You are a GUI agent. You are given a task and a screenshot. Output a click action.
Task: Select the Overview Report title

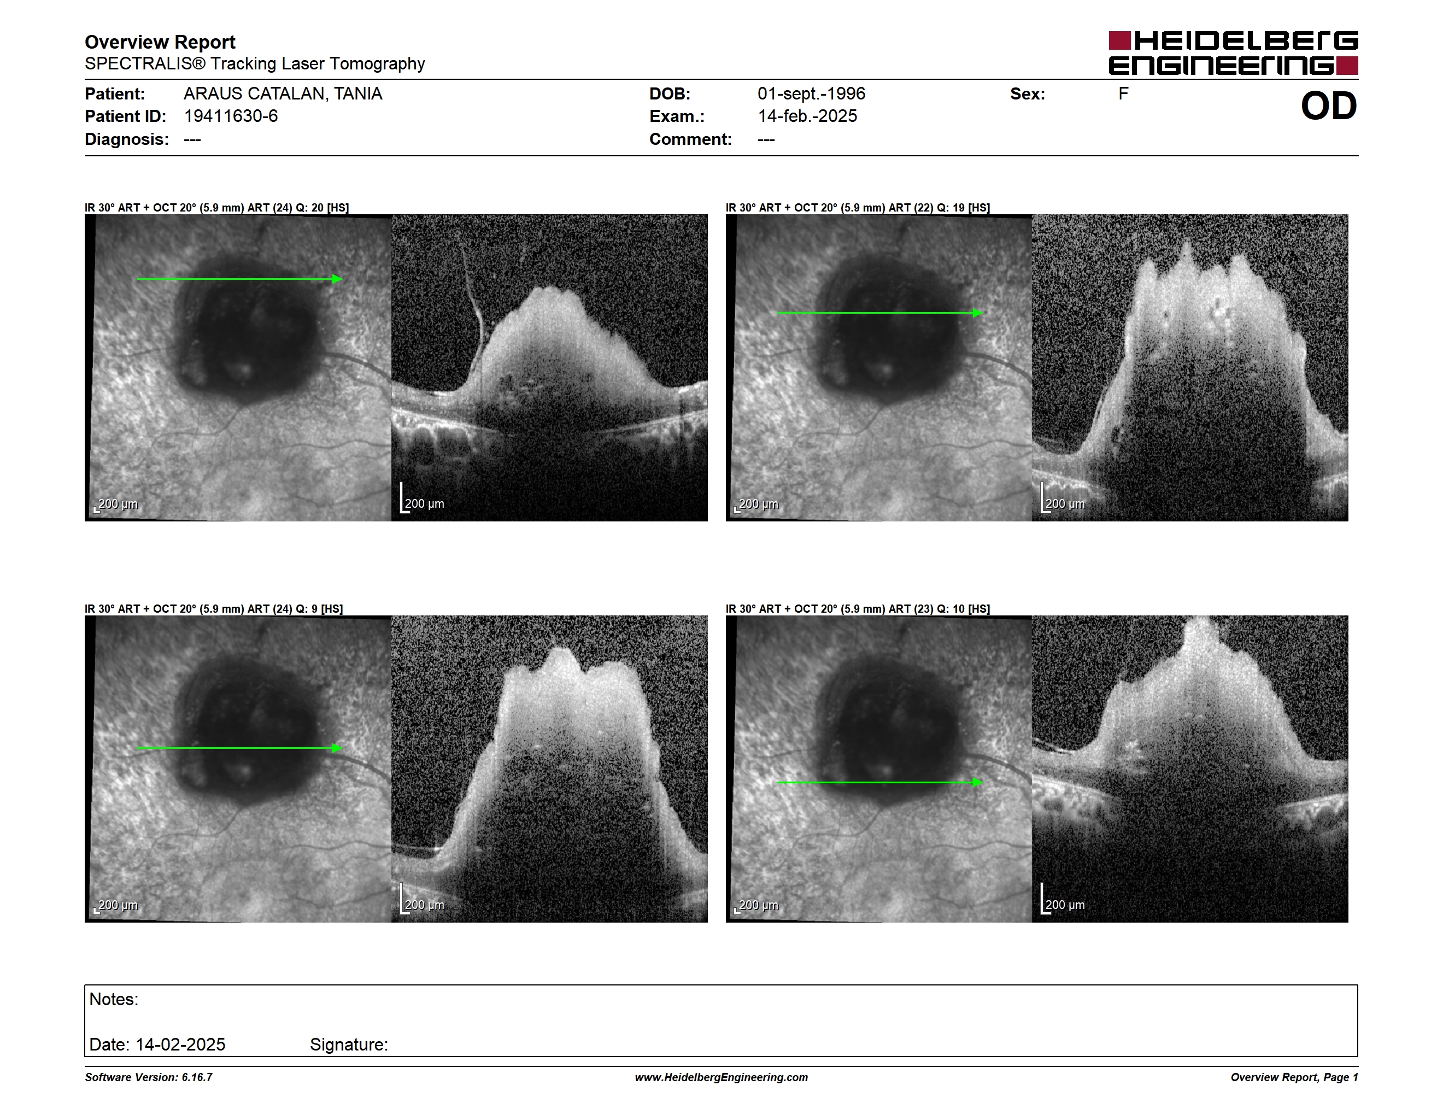160,42
